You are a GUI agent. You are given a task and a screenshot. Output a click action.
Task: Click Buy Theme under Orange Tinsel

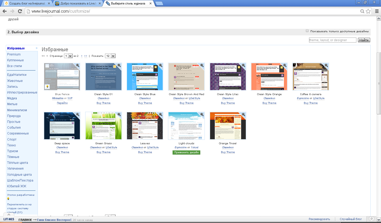pyautogui.click(x=228, y=152)
